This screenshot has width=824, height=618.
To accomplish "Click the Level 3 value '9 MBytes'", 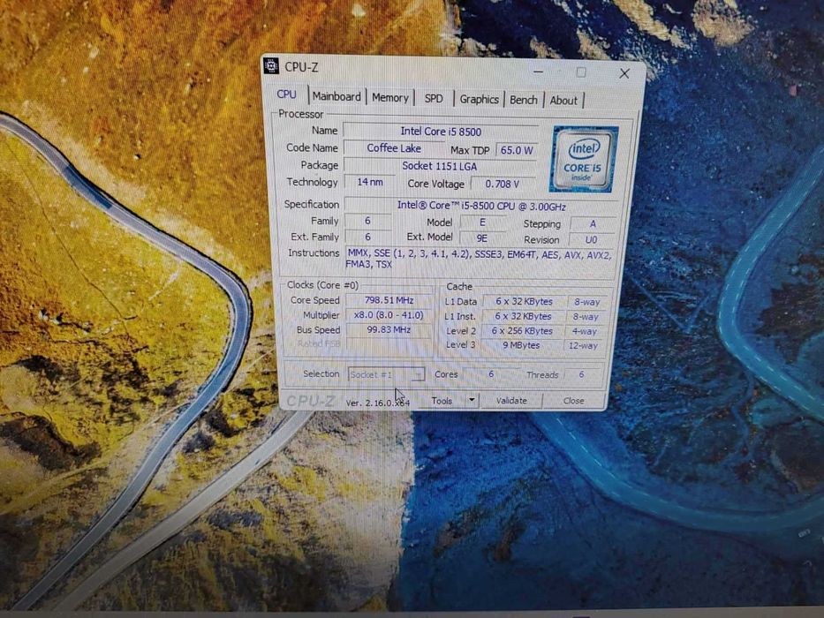I will [521, 345].
